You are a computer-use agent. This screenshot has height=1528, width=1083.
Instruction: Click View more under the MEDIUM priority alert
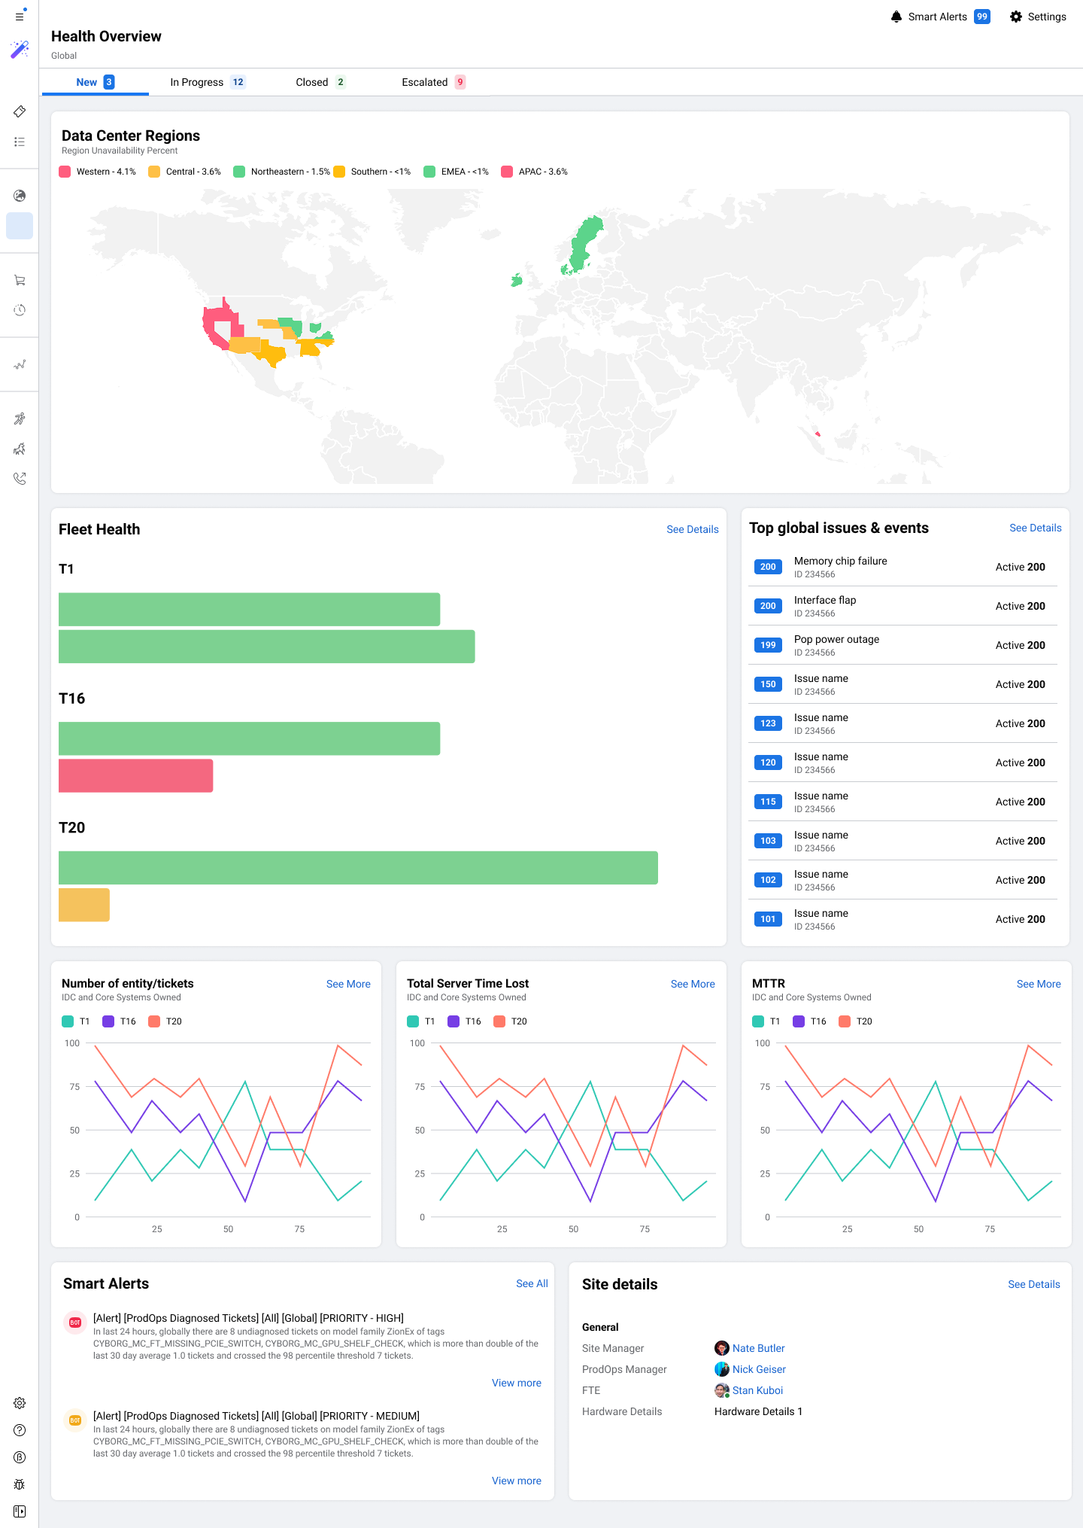coord(517,1481)
